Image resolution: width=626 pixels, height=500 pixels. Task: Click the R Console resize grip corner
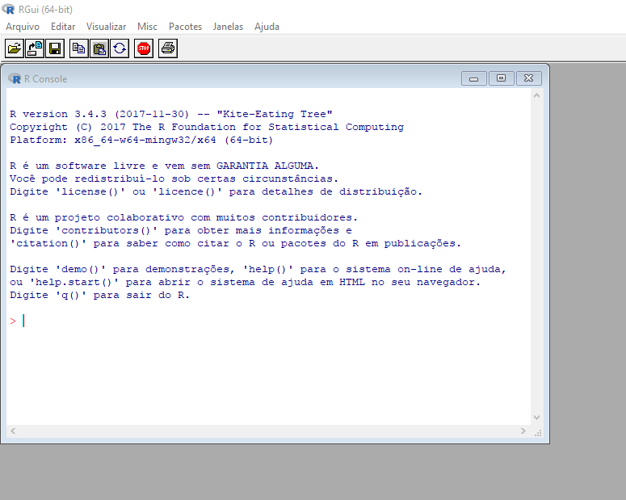(x=538, y=433)
